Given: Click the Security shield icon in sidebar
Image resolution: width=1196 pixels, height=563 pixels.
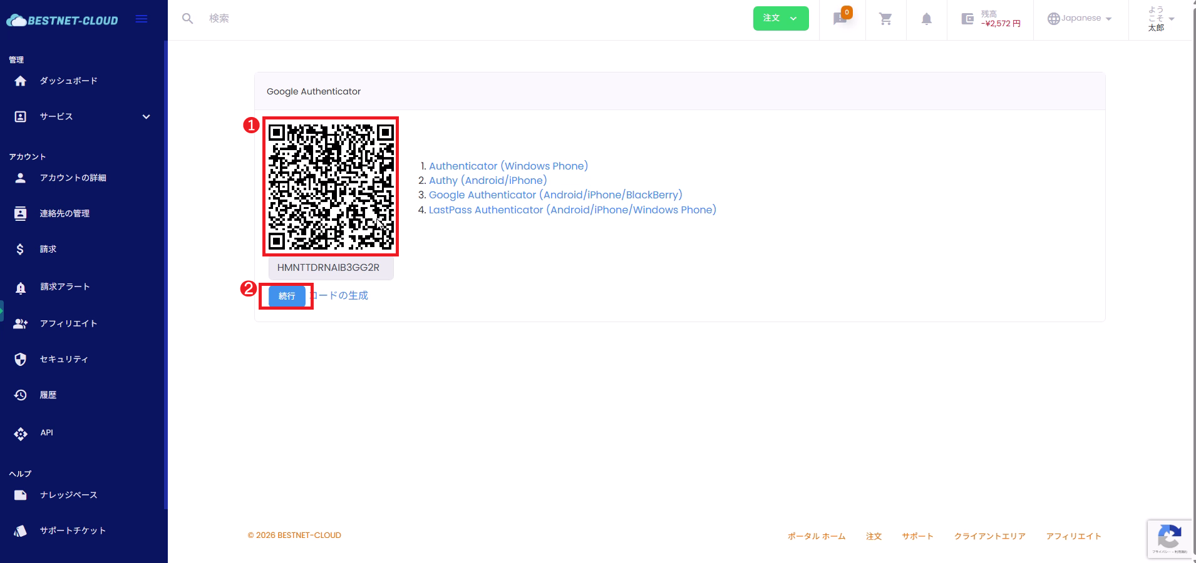Looking at the screenshot, I should [x=21, y=359].
